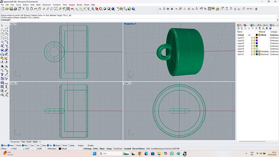Enable the Cen osnap checkbox
The width and height of the screenshot is (279, 157).
point(29,145)
